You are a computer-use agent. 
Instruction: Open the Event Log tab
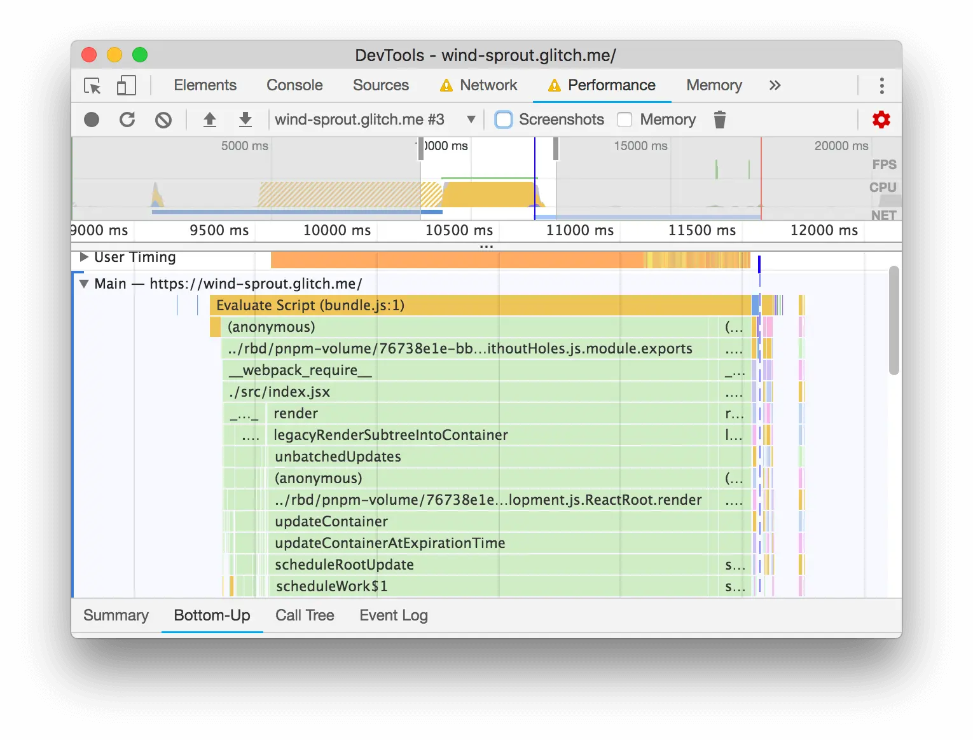coord(394,615)
